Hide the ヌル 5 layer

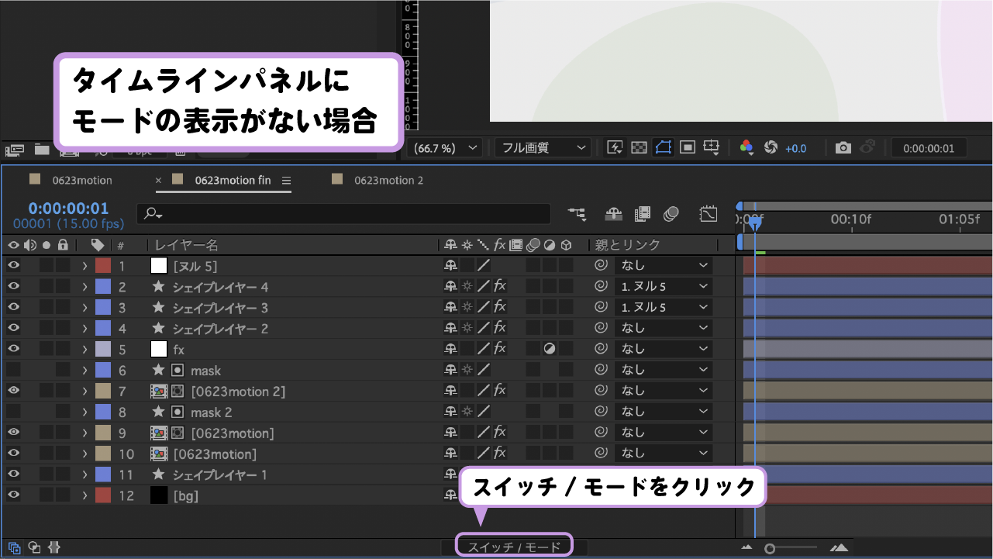12,264
